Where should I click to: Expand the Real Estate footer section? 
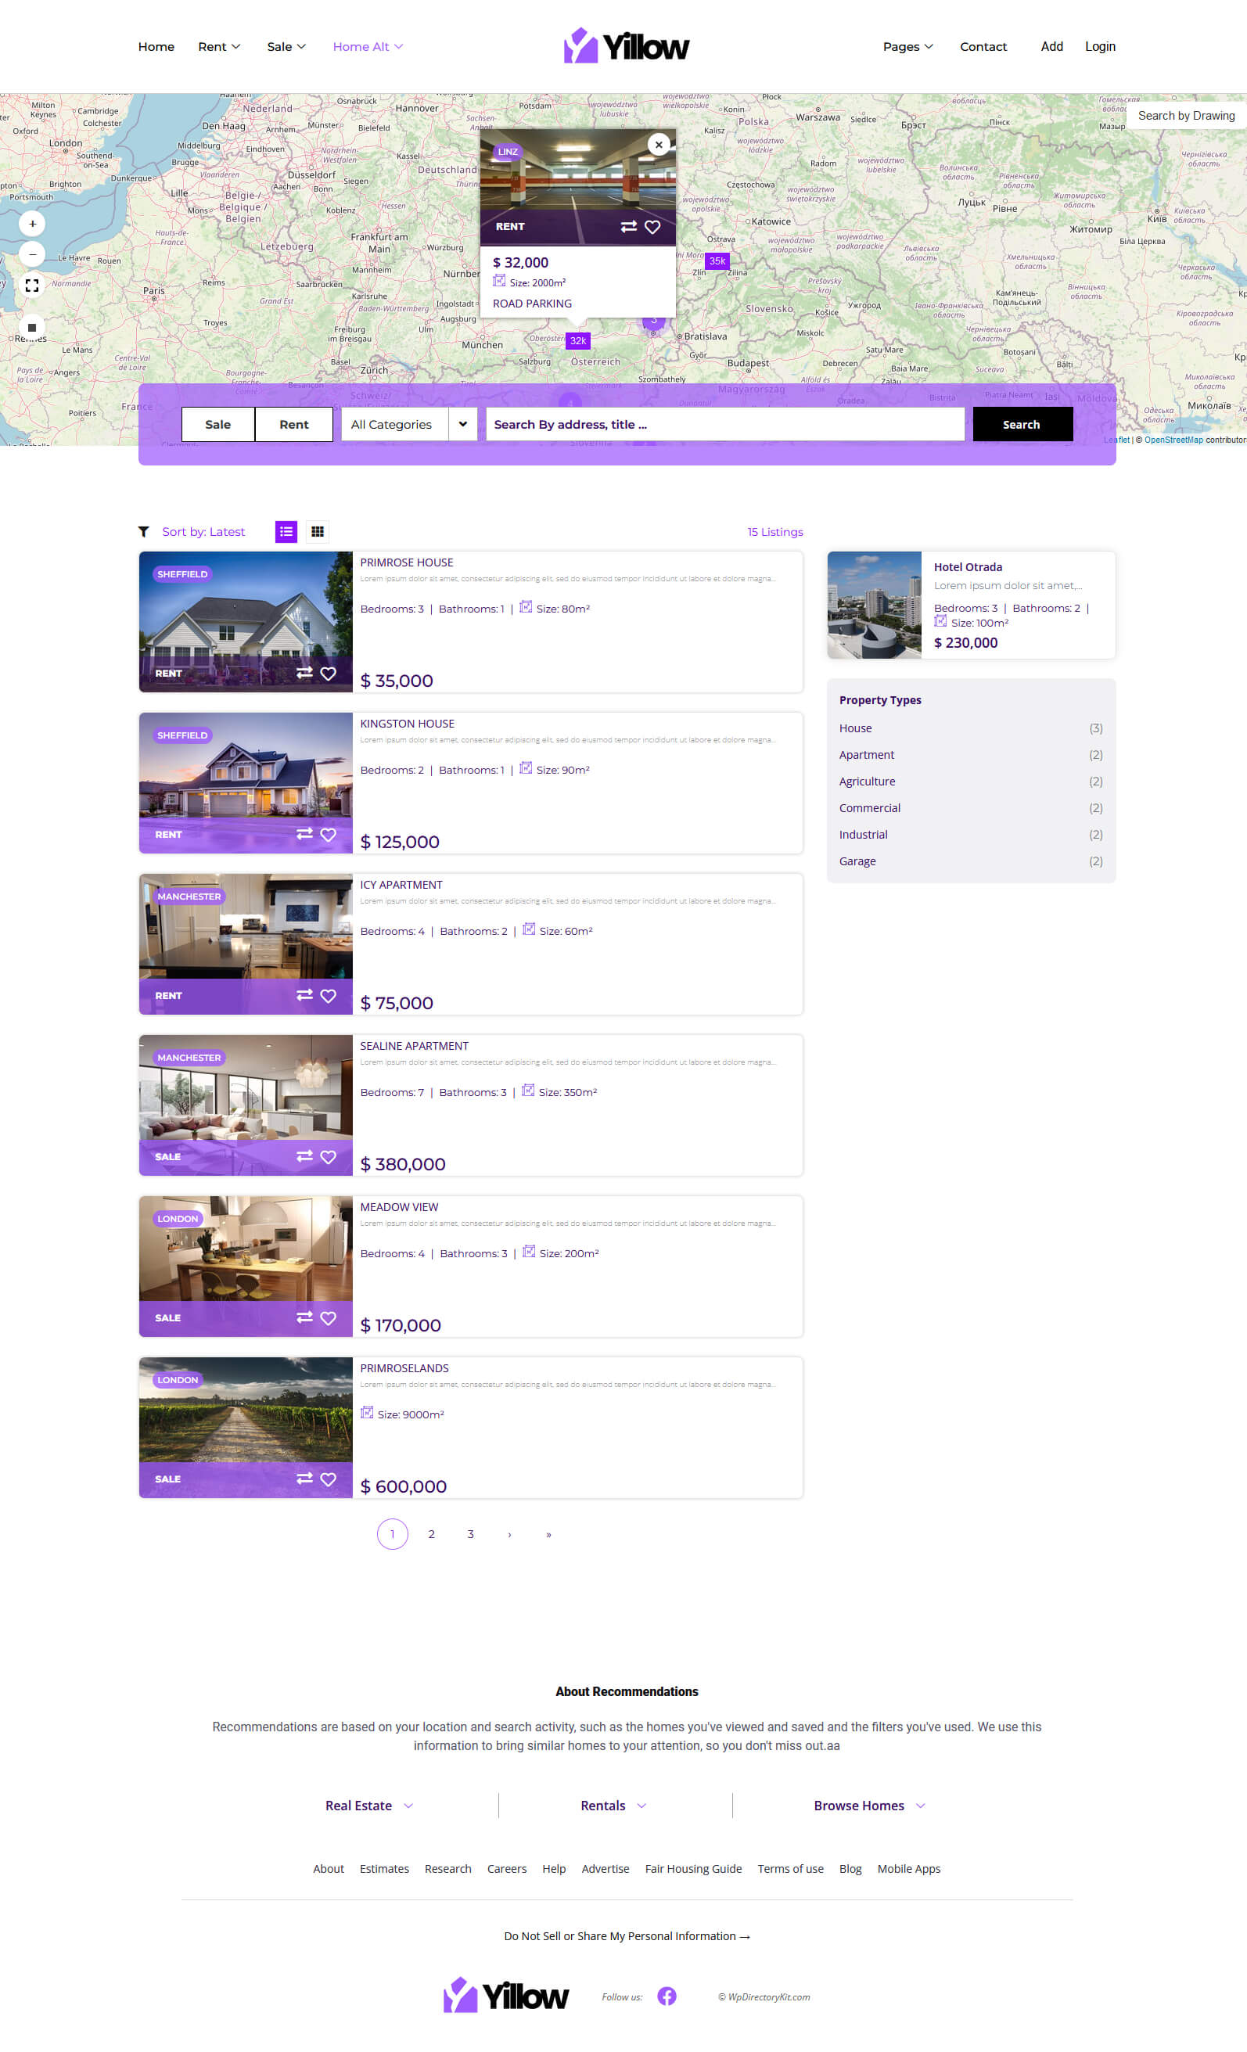click(x=369, y=1806)
